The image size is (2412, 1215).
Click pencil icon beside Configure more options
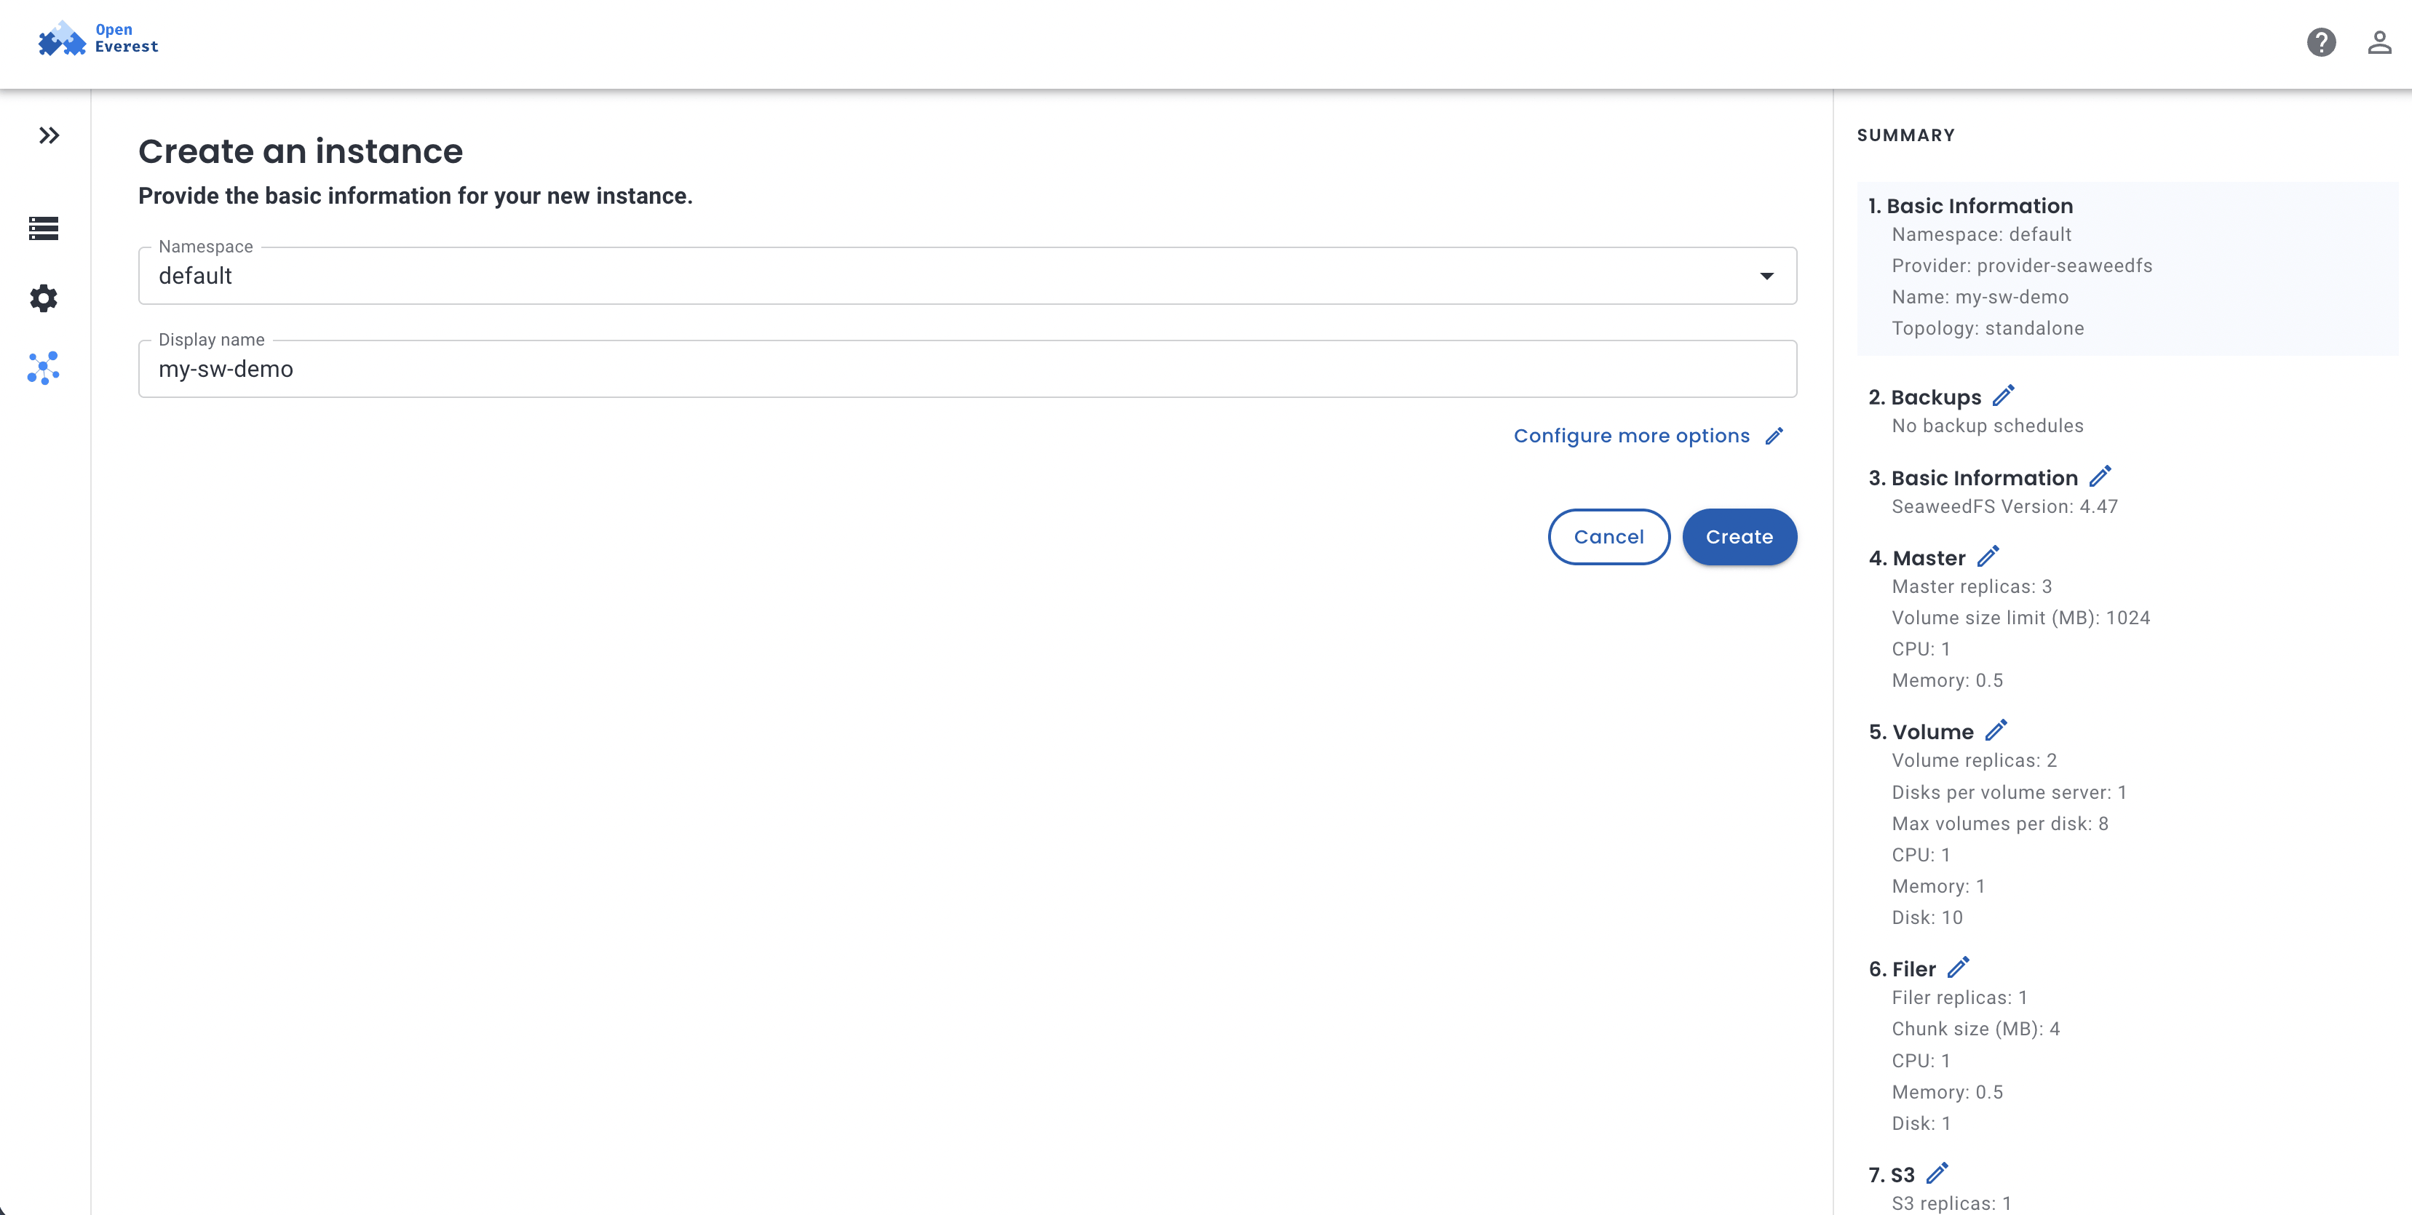tap(1774, 437)
